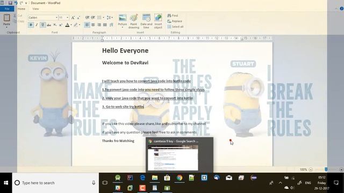Viewport: 344px width, 193px height.
Task: Click Find in the Editing group
Action: tap(173, 16)
